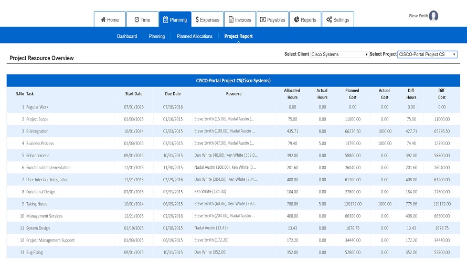This screenshot has width=467, height=262.
Task: Click the Reports pie chart icon
Action: (x=296, y=20)
